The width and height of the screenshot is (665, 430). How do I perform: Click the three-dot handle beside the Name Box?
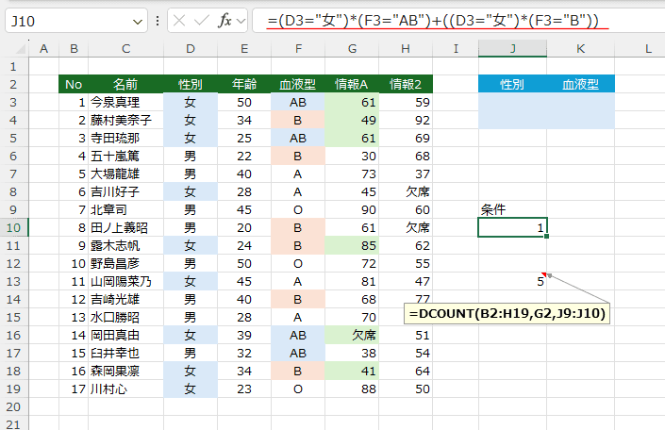(x=157, y=21)
